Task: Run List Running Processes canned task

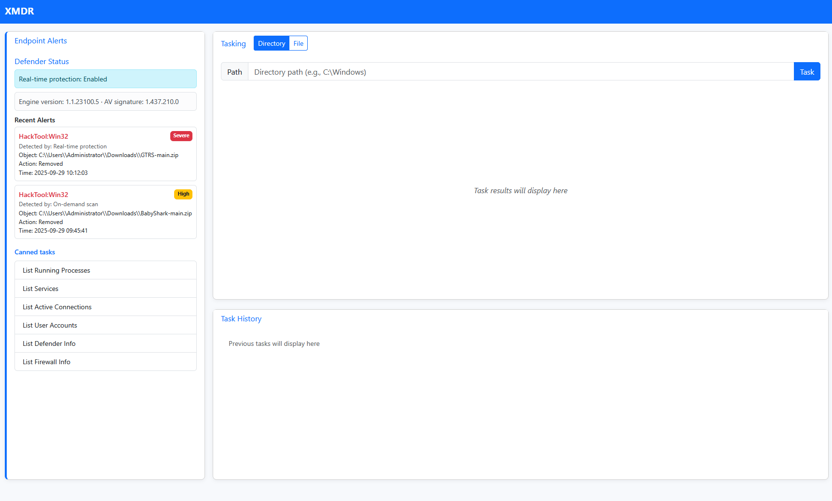Action: coord(105,270)
